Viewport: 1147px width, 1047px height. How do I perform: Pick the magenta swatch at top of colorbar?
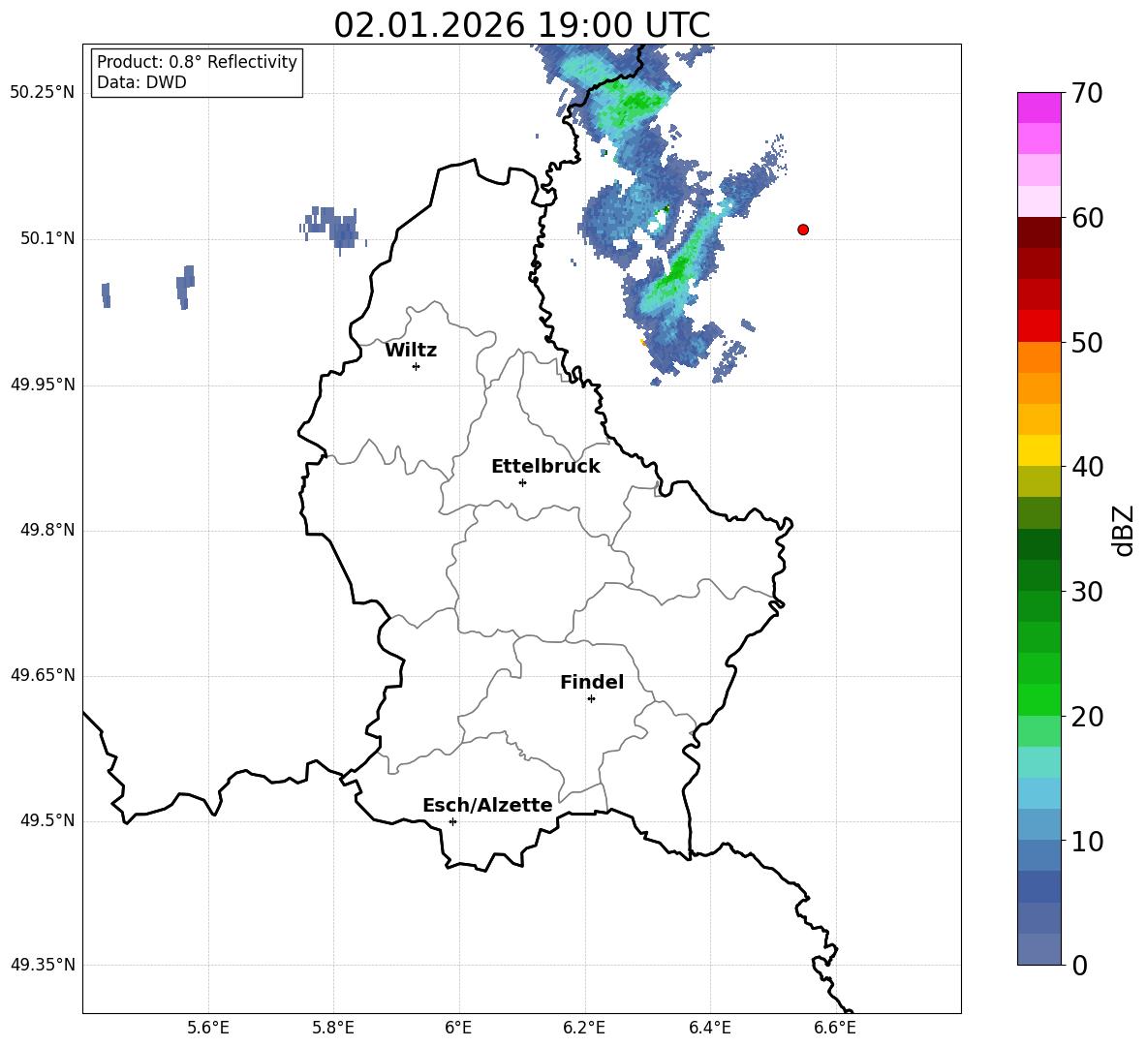[x=1038, y=108]
